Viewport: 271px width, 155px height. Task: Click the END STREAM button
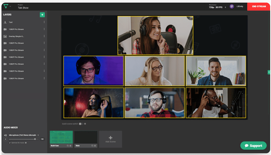(259, 6)
